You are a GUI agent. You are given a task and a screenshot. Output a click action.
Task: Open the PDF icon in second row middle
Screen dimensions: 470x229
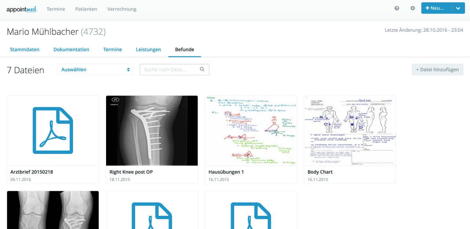152,215
